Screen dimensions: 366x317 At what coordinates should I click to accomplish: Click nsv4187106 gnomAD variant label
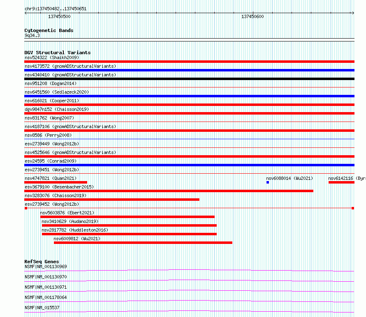coord(70,126)
